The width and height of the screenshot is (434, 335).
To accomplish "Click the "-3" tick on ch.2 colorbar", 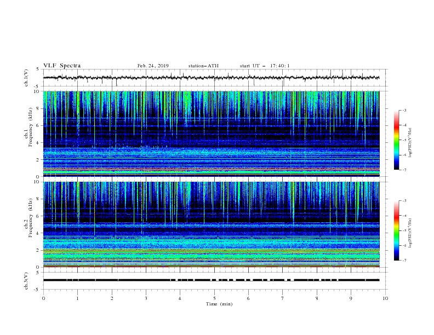I will tap(404, 201).
